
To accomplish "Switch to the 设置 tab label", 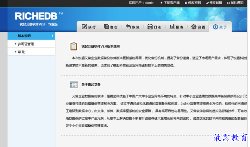I will [201, 27].
